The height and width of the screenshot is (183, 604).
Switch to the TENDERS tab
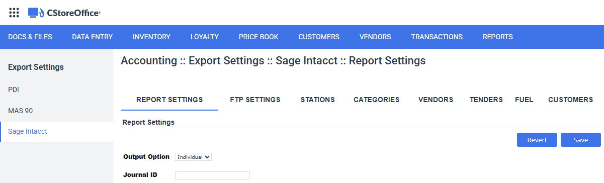(x=486, y=100)
